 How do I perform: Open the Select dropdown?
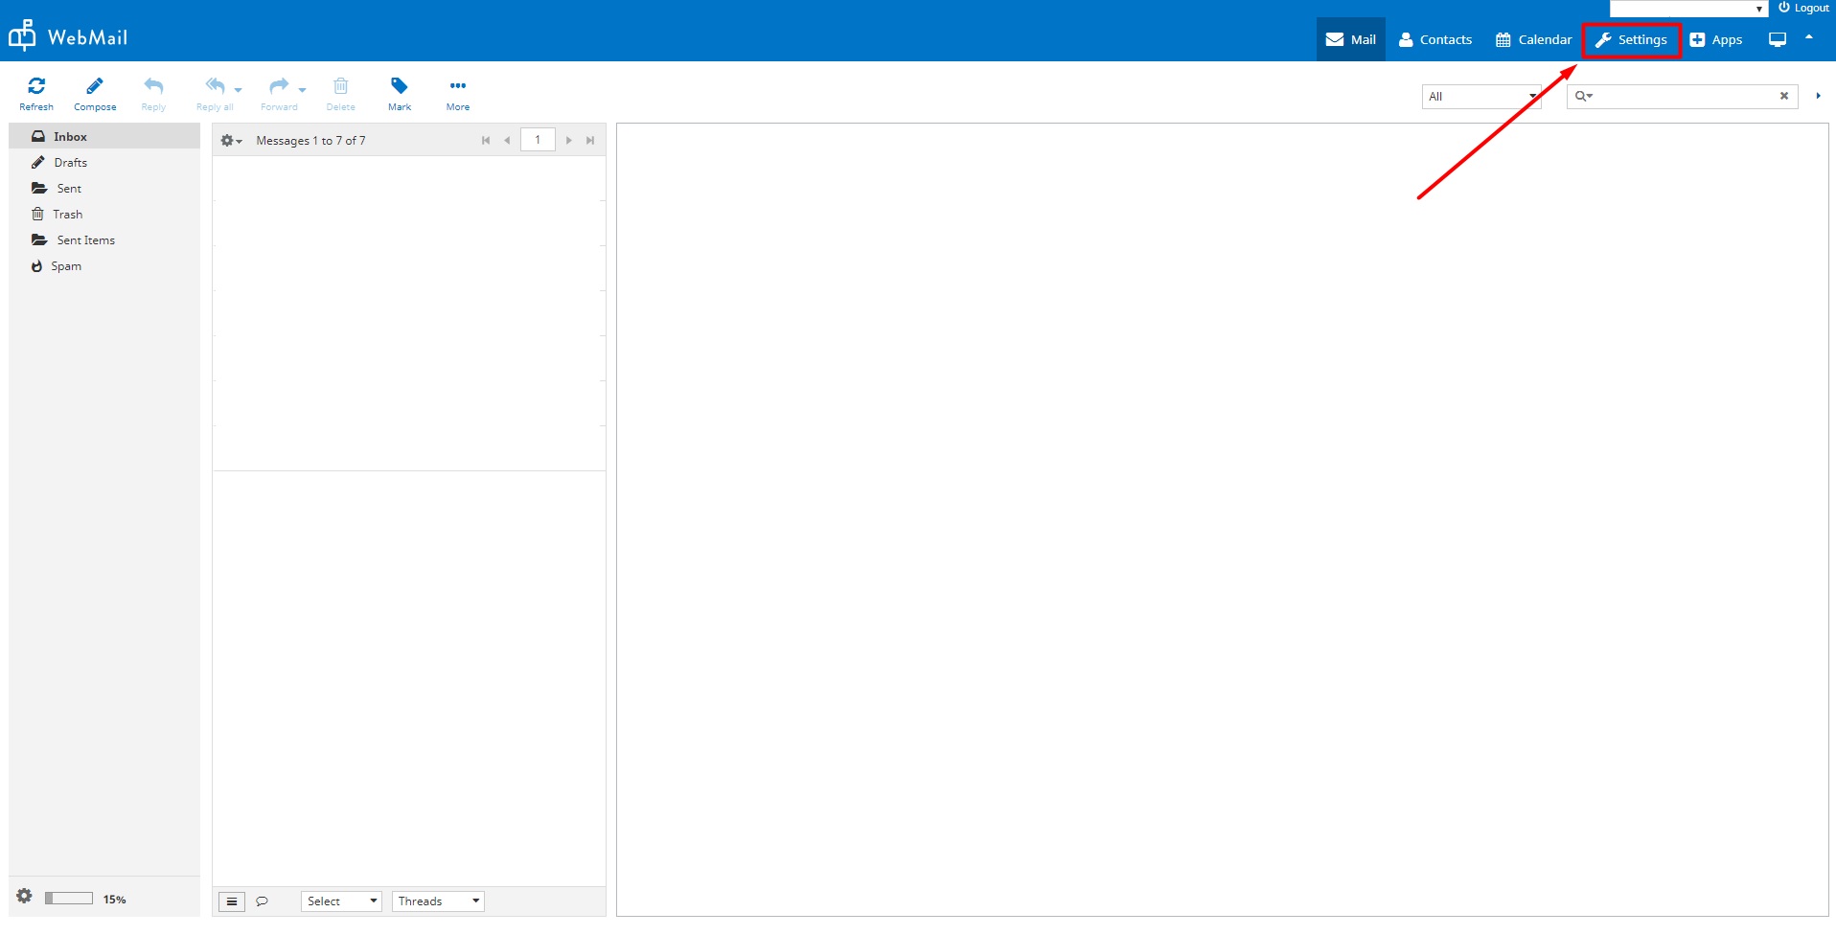(x=341, y=901)
